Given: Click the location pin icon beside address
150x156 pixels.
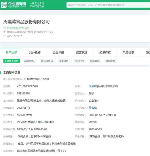Looking at the screenshot, I should pyautogui.click(x=4, y=32).
